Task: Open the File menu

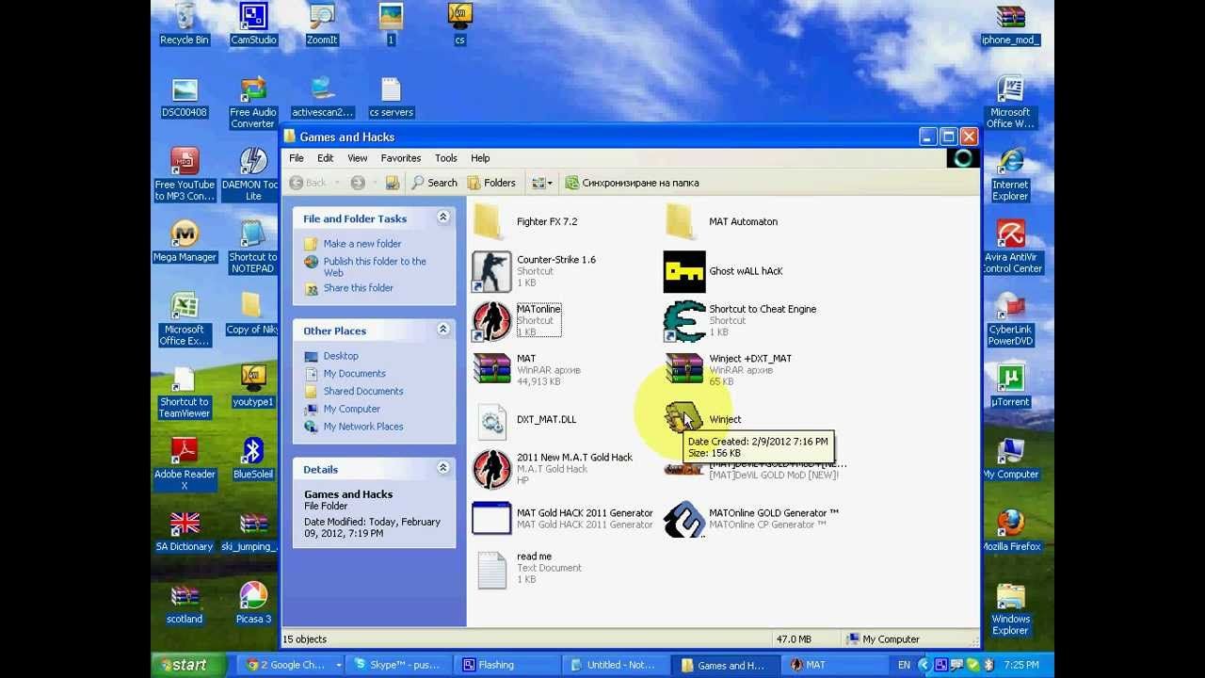Action: click(297, 158)
